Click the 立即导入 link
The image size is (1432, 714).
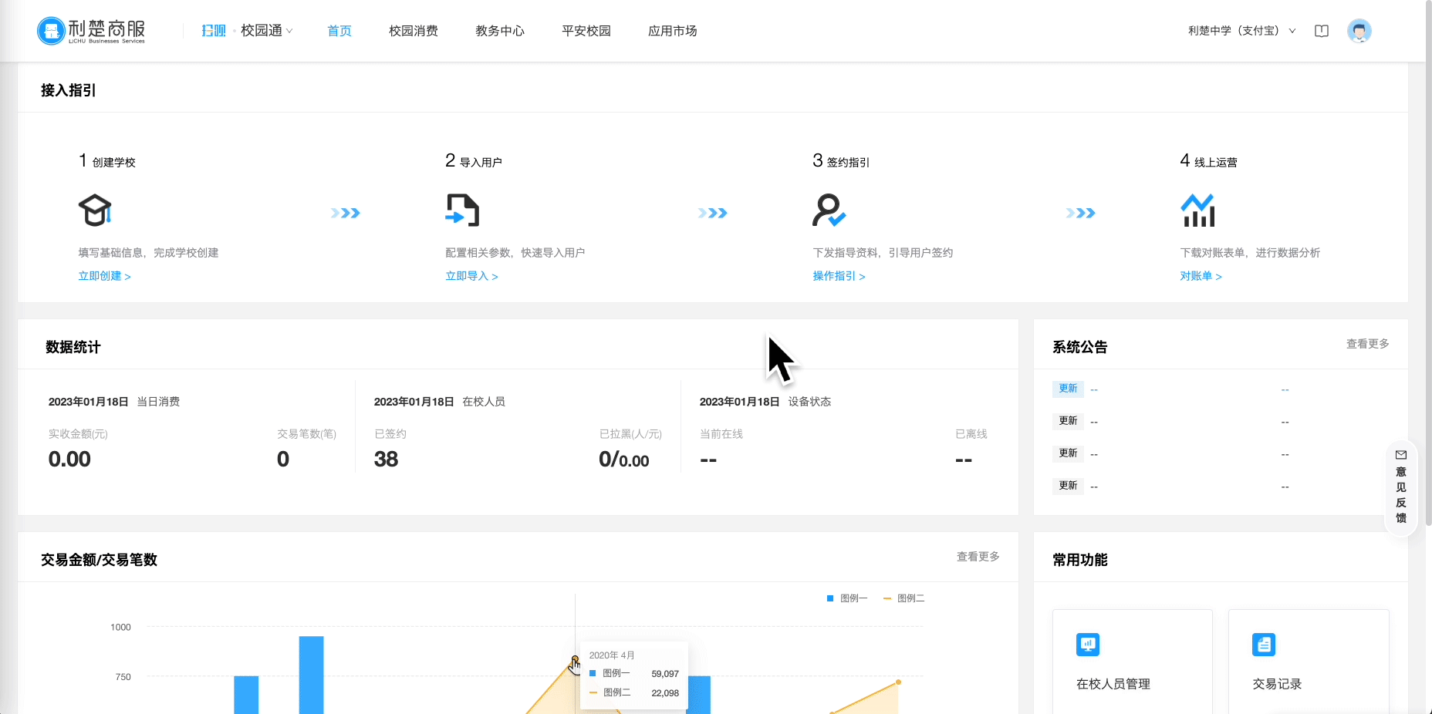[471, 276]
